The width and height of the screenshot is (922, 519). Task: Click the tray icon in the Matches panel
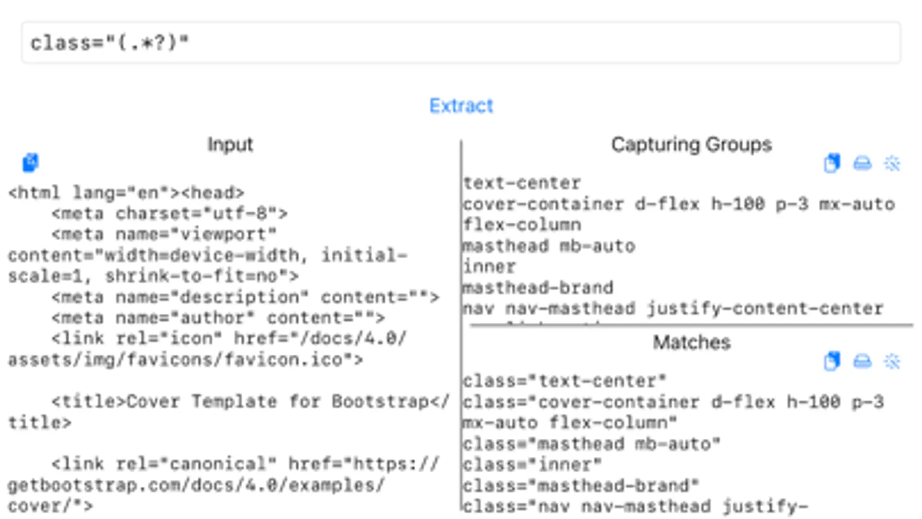pos(862,362)
